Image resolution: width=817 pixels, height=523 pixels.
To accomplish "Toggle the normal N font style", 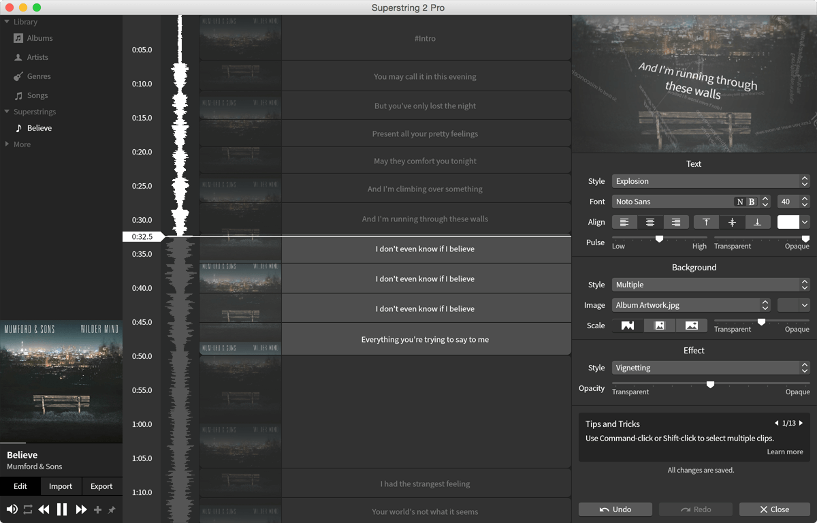I will (x=740, y=202).
